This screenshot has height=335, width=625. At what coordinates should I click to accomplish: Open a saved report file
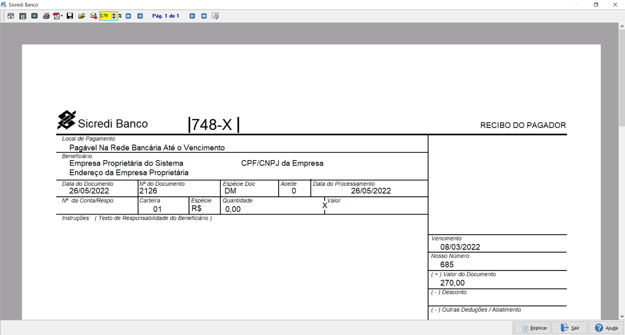tap(81, 16)
